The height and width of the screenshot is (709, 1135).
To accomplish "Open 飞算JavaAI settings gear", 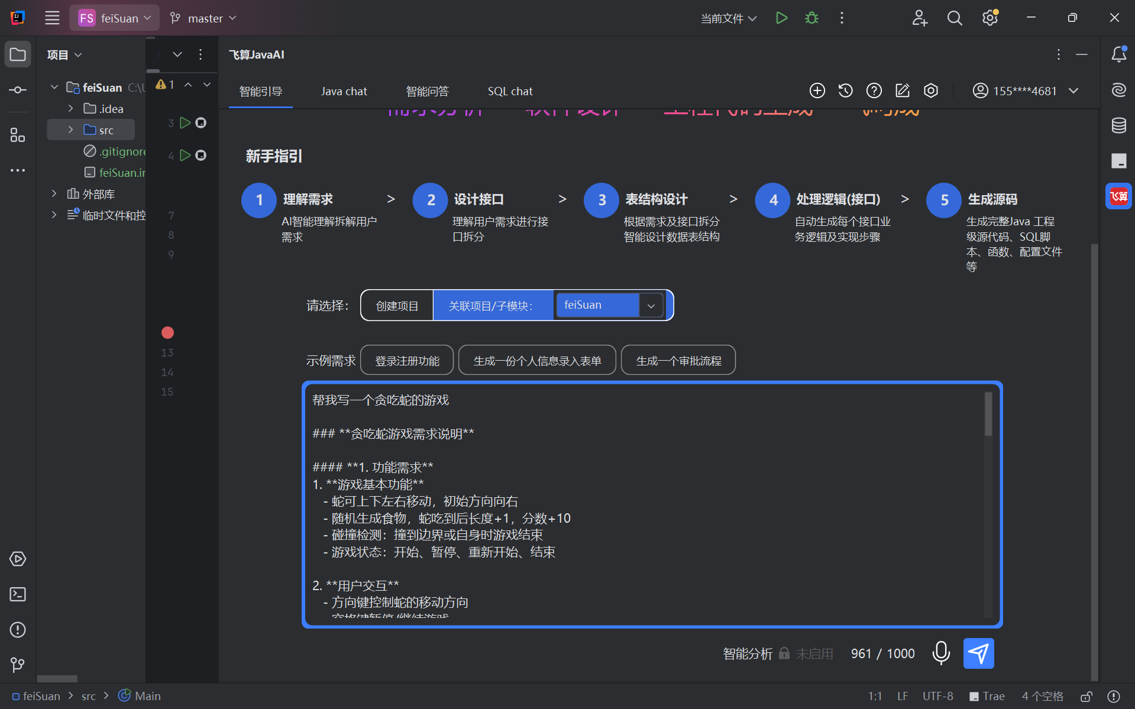I will tap(931, 90).
